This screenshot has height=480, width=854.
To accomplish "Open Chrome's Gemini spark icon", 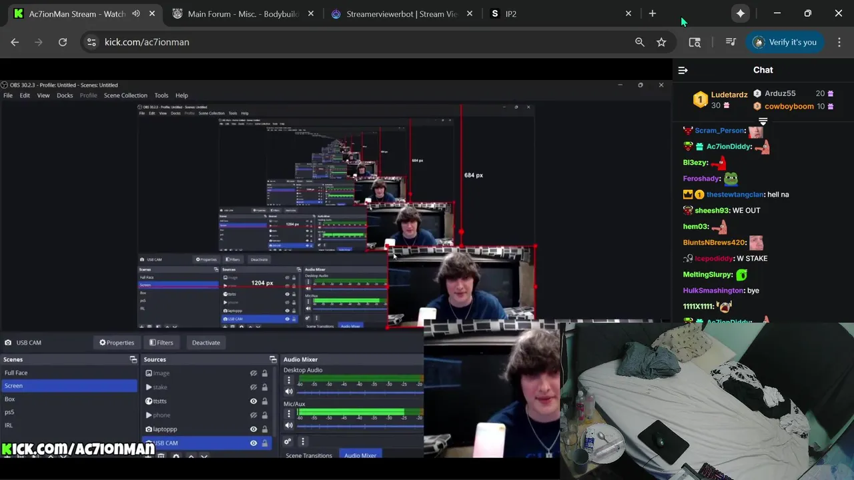I will 741,13.
